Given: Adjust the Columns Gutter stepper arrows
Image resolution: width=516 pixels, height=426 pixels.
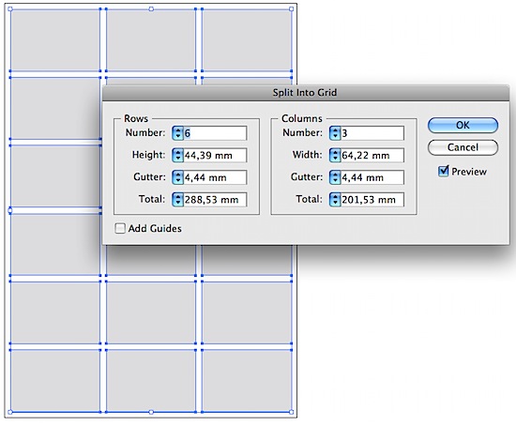Looking at the screenshot, I should (335, 177).
